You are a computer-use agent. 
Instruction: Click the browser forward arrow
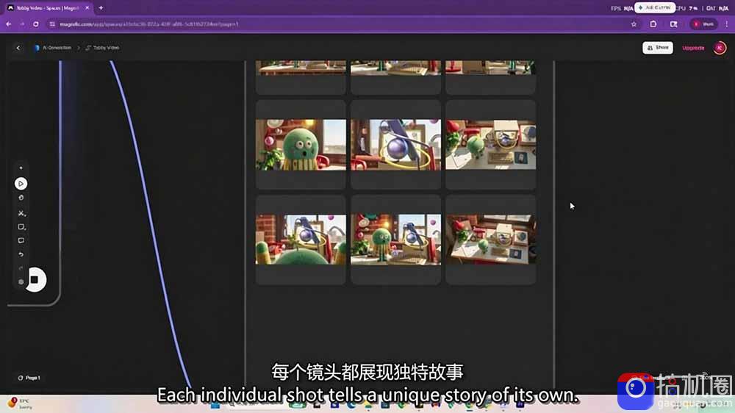(x=22, y=24)
